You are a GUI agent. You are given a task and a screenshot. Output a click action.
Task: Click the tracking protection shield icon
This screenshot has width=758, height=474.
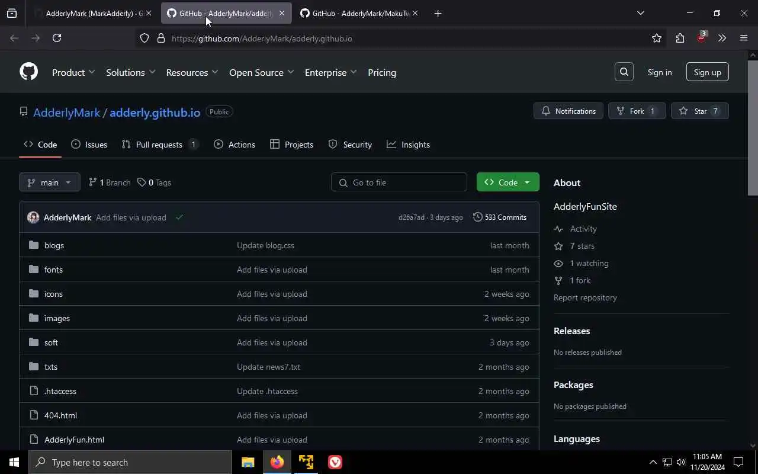tap(144, 38)
